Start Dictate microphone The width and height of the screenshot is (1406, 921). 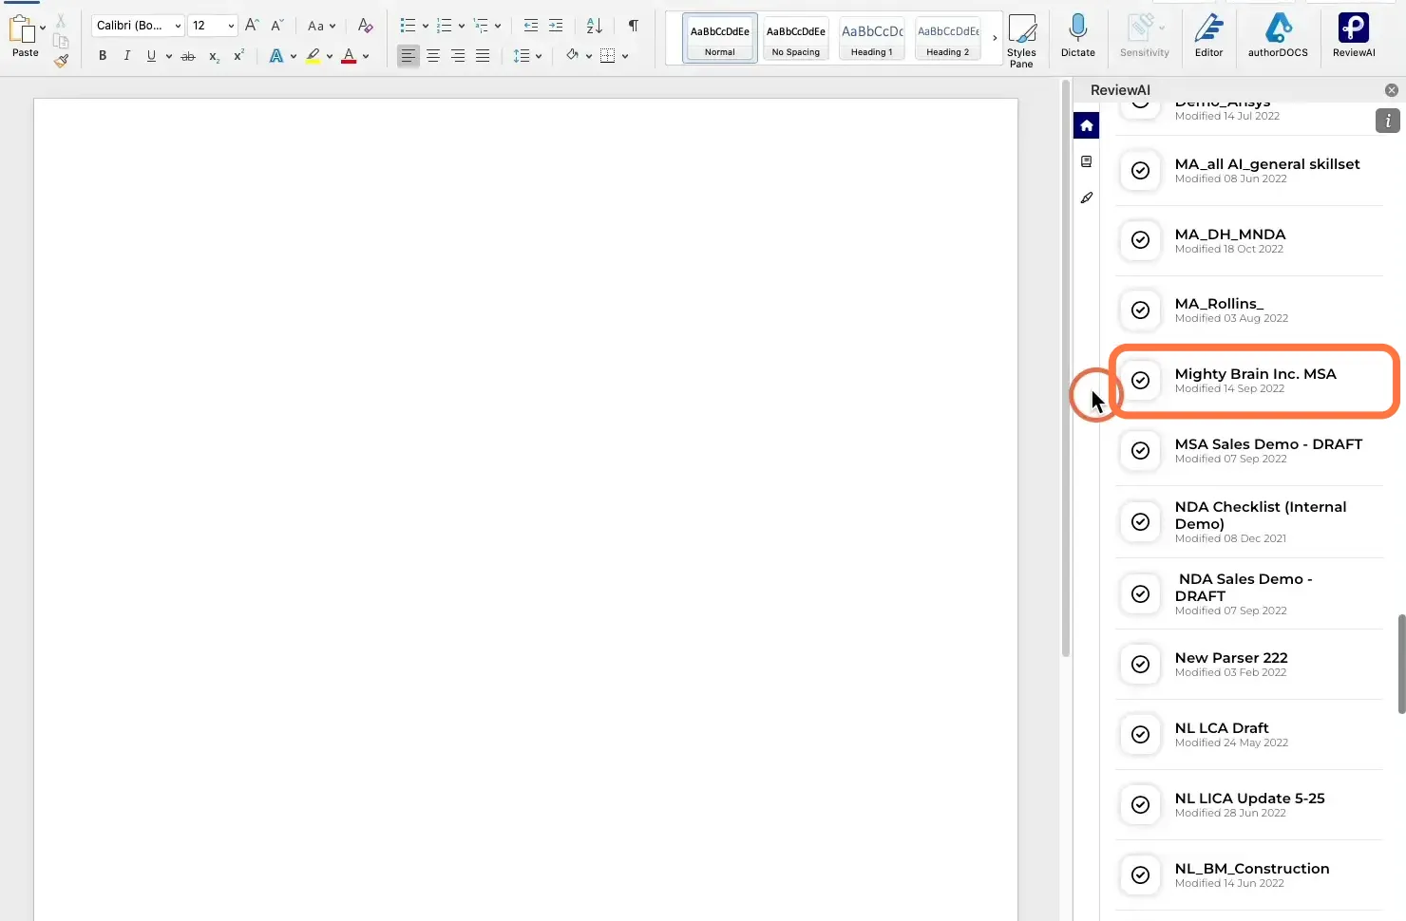tap(1077, 36)
